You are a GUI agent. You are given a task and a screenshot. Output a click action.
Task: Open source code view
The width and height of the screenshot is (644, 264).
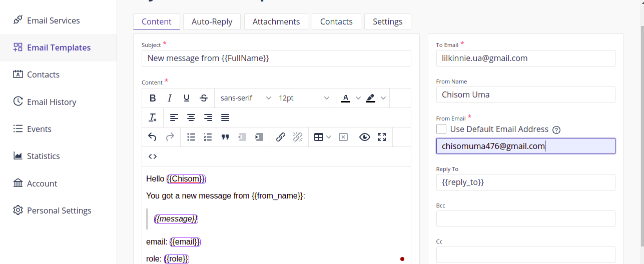pyautogui.click(x=153, y=156)
